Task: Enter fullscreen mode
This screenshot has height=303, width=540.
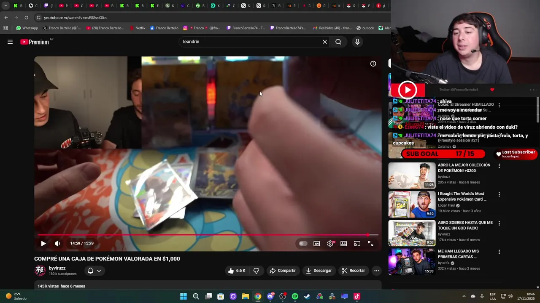Action: click(371, 243)
